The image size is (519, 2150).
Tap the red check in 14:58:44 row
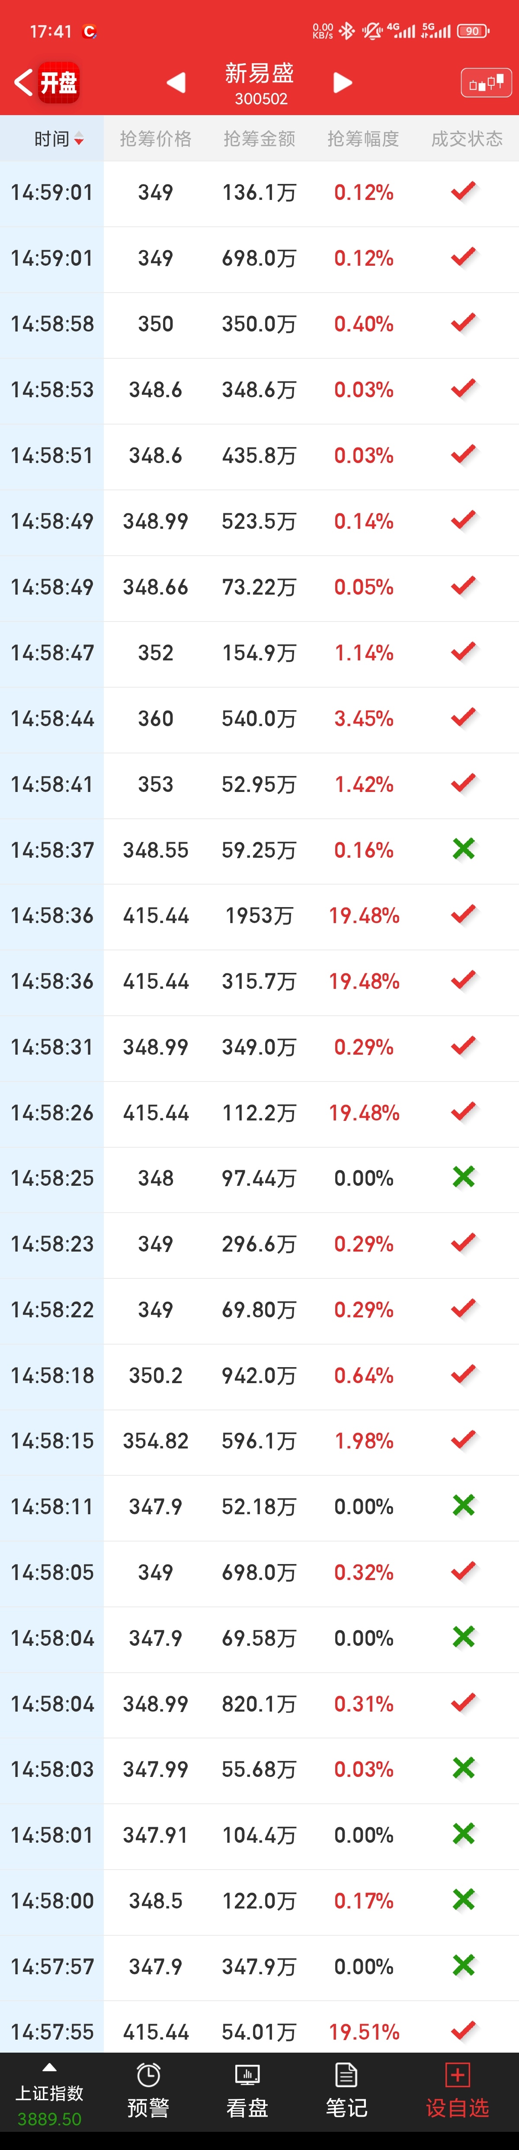(463, 718)
